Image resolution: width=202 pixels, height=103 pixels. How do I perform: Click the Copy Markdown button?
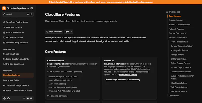[54, 32]
